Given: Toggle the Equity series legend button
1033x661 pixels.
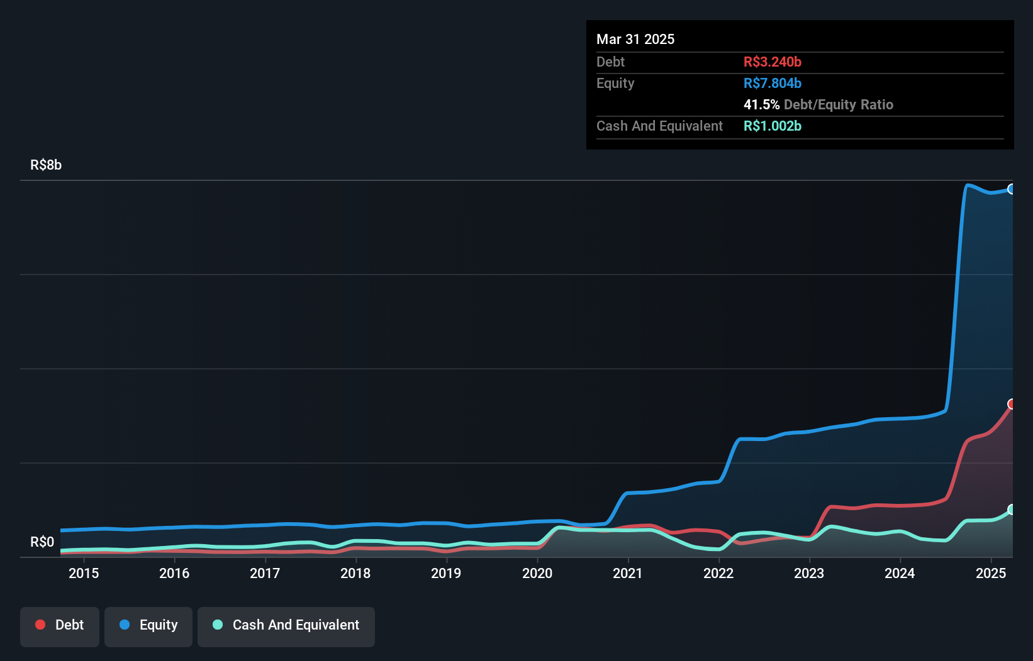Looking at the screenshot, I should point(148,626).
